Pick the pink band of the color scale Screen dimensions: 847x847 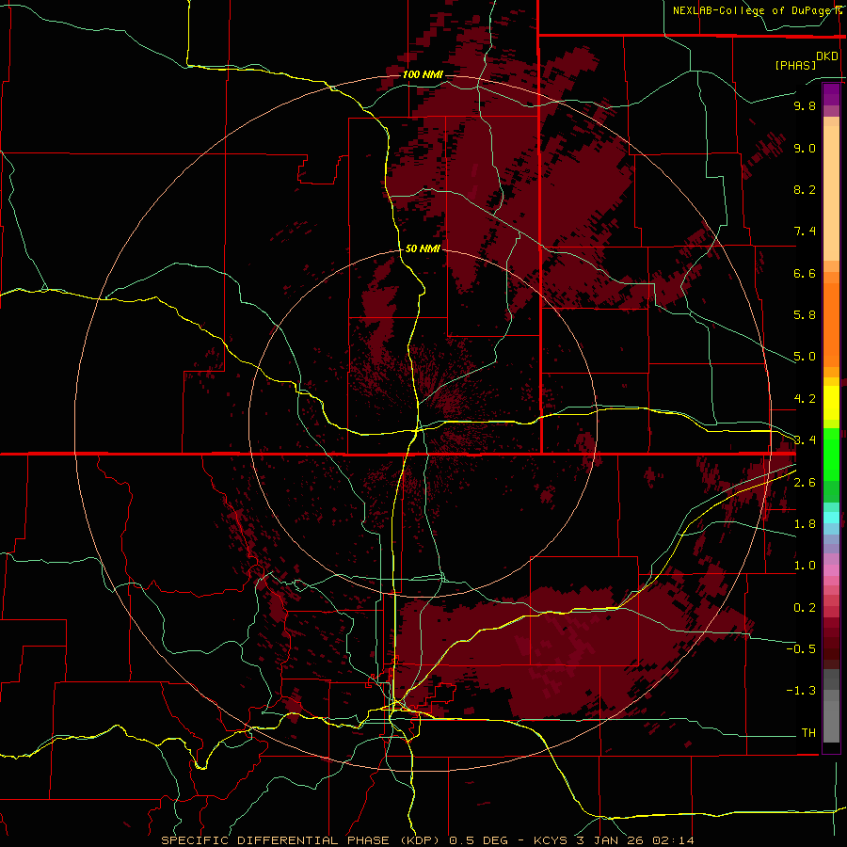(831, 570)
